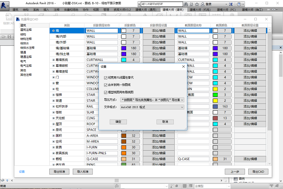Click the save disk icon on the left toolbar

9,37
